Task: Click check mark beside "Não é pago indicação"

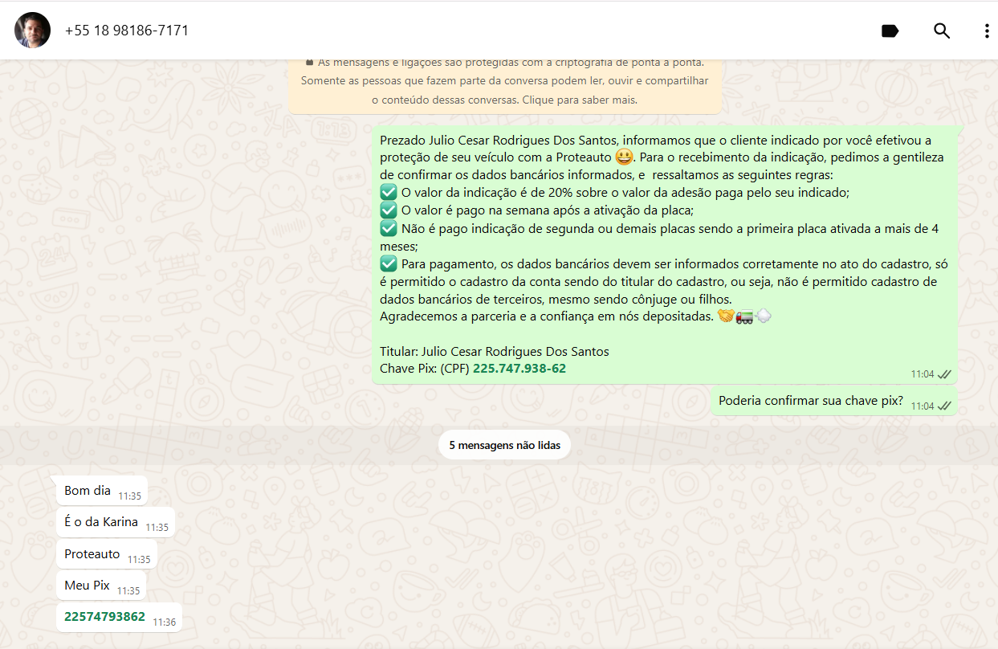Action: click(x=389, y=228)
